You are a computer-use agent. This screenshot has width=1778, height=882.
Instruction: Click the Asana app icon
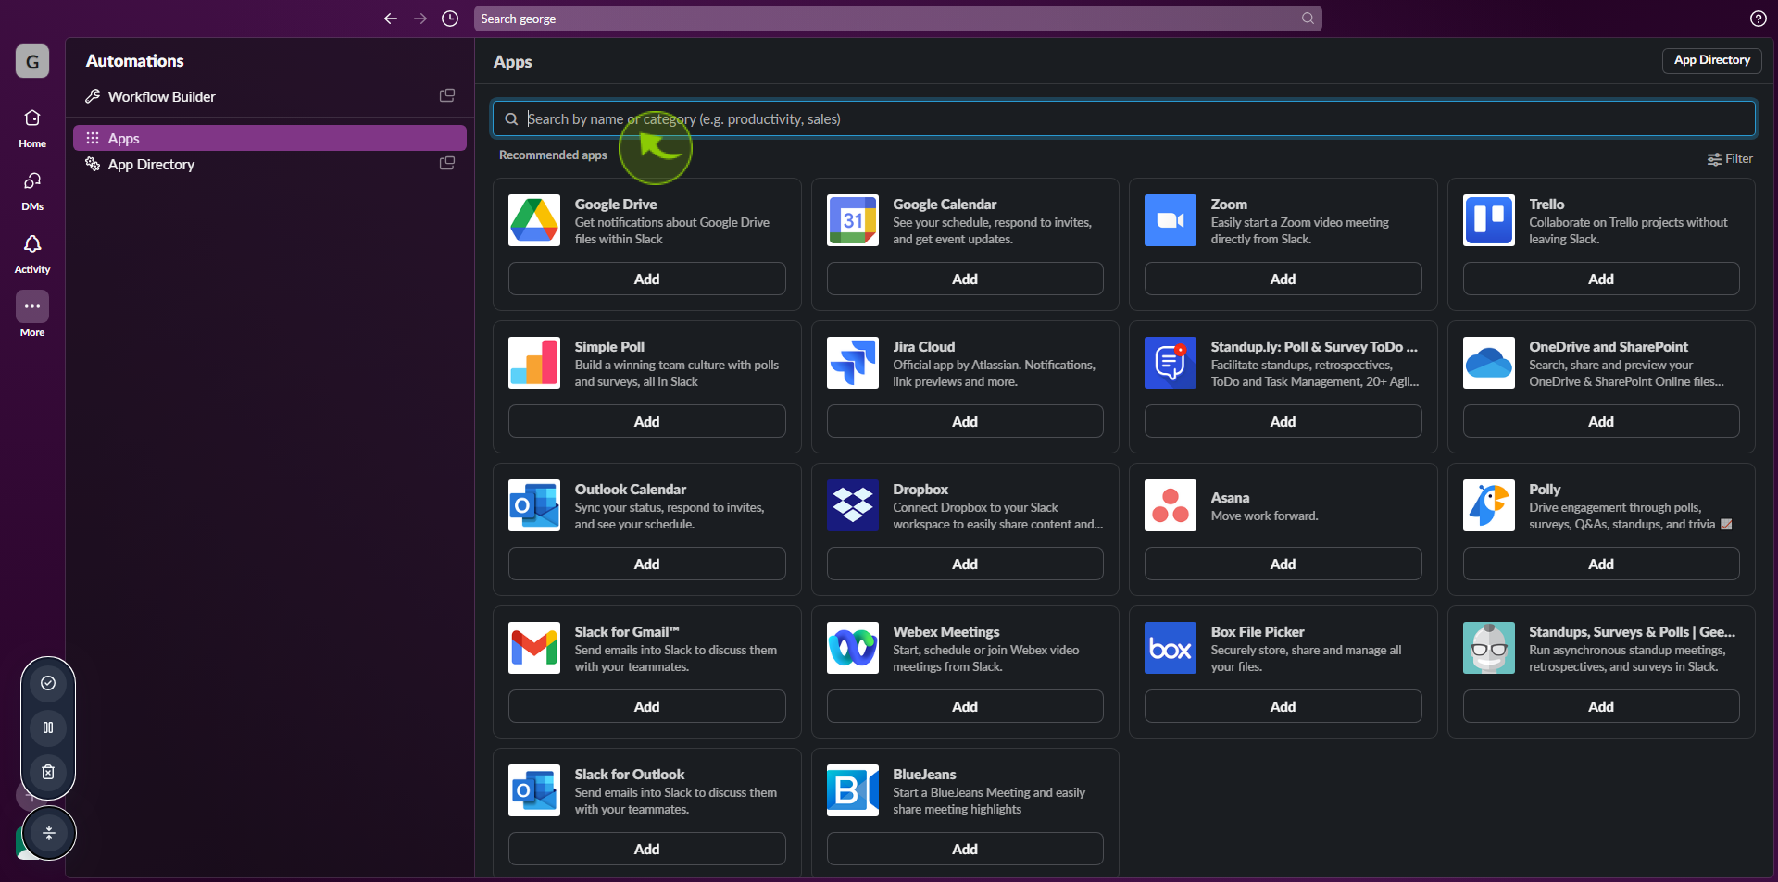tap(1171, 505)
